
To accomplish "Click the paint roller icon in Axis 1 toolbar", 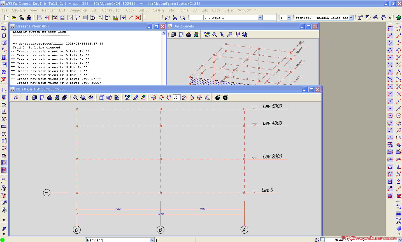I will pyautogui.click(x=90, y=97).
